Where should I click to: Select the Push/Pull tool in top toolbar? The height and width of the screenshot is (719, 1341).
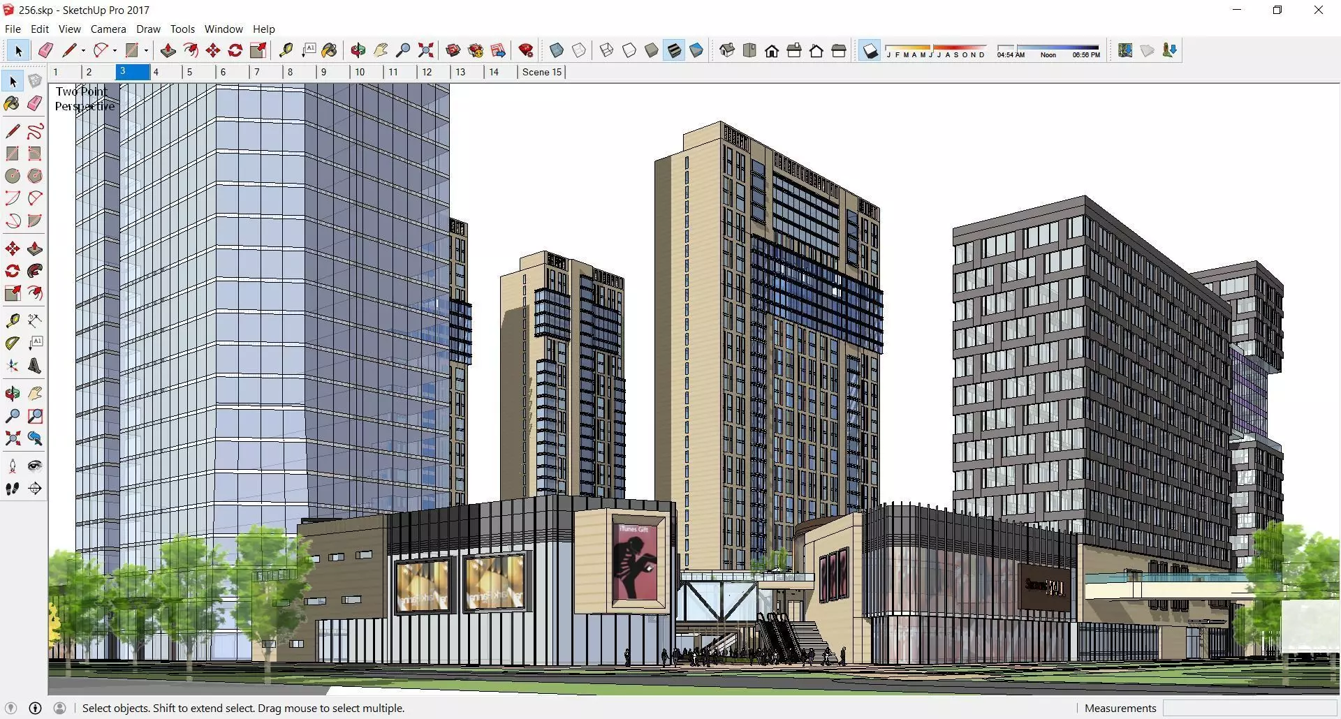(168, 50)
